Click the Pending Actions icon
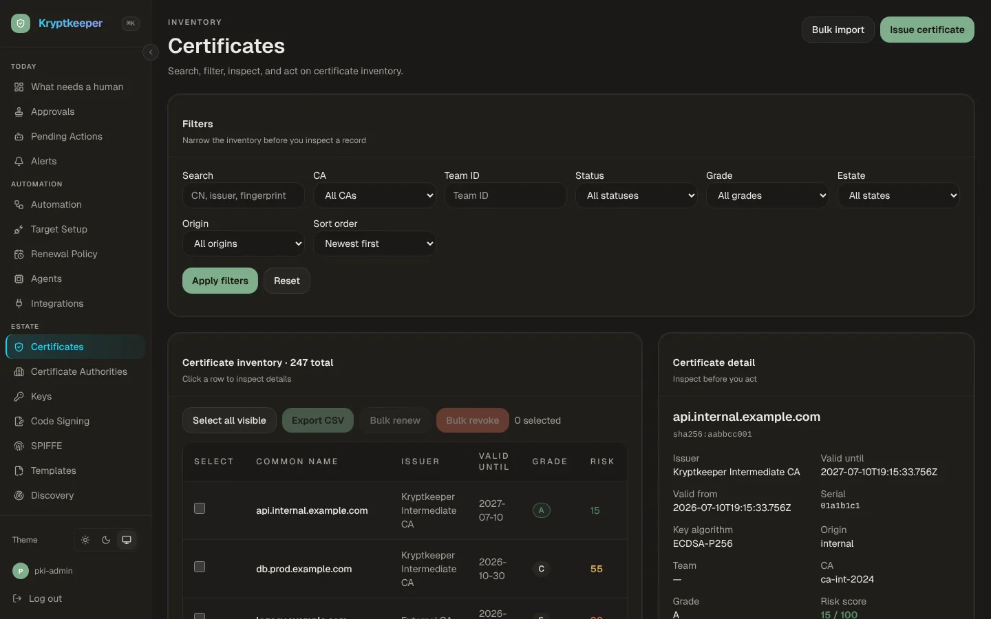The height and width of the screenshot is (619, 991). [x=19, y=137]
